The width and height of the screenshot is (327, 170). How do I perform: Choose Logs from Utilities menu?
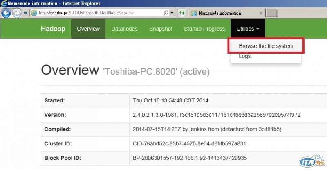click(x=244, y=56)
